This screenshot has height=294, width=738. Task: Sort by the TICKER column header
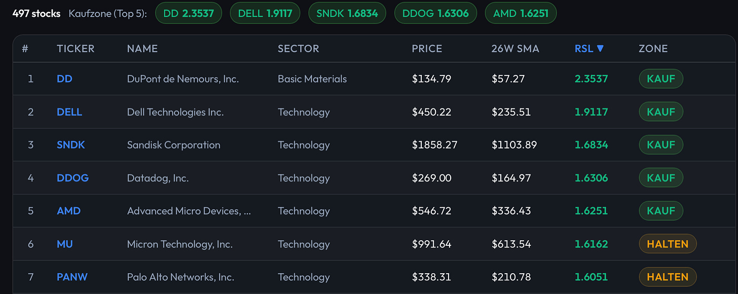(x=76, y=49)
